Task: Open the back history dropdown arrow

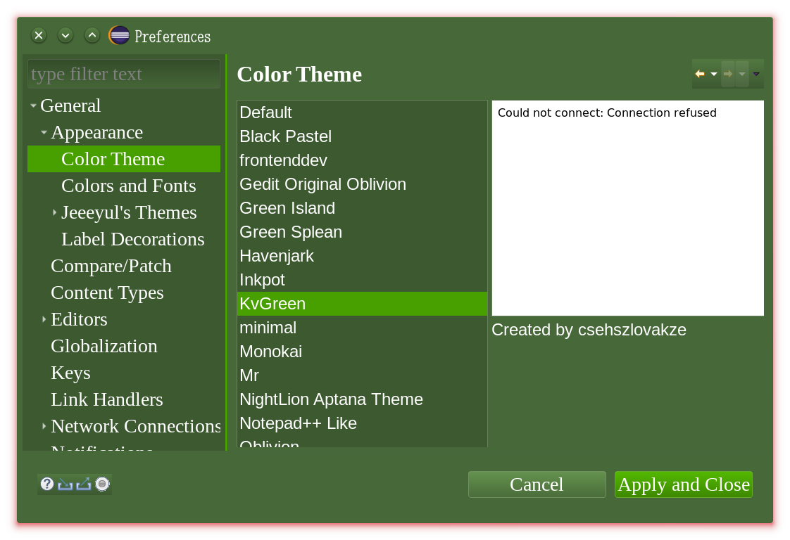Action: [714, 74]
